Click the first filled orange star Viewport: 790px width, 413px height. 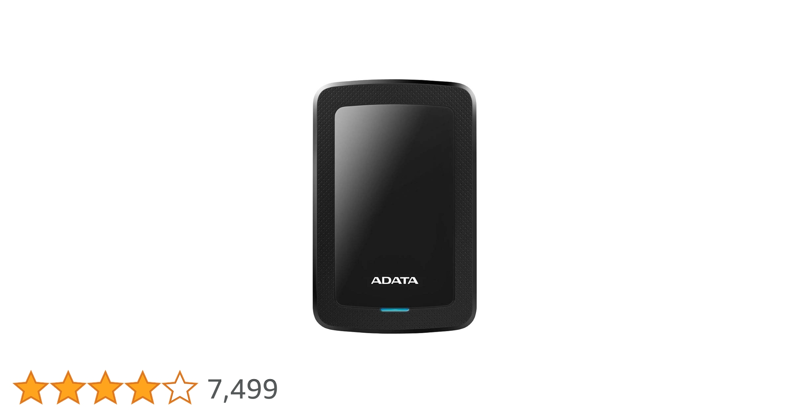(x=31, y=387)
